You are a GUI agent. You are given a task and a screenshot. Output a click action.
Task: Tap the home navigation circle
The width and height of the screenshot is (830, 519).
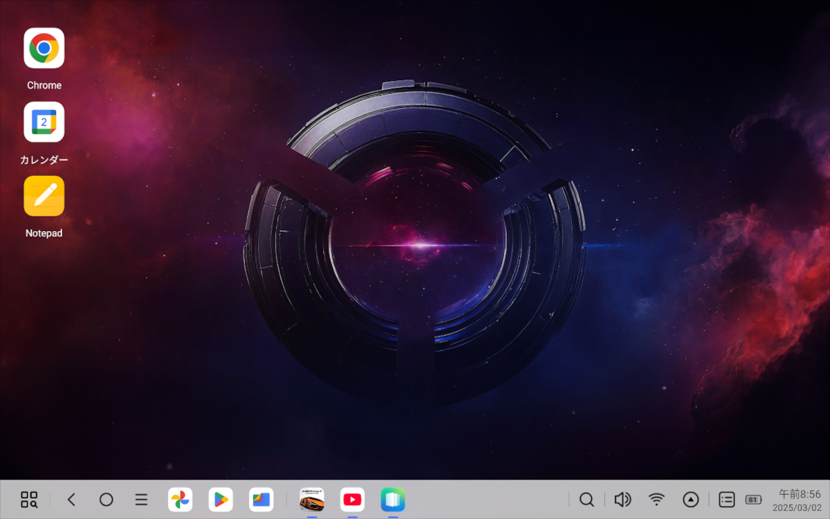pyautogui.click(x=106, y=499)
